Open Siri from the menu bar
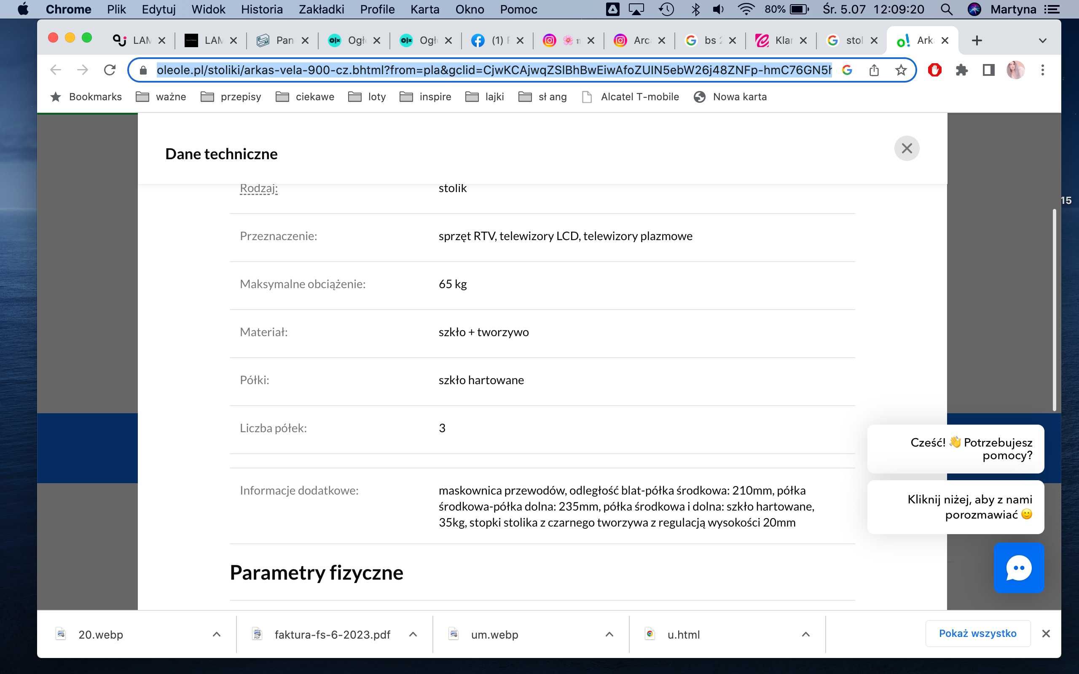The width and height of the screenshot is (1079, 674). point(974,9)
